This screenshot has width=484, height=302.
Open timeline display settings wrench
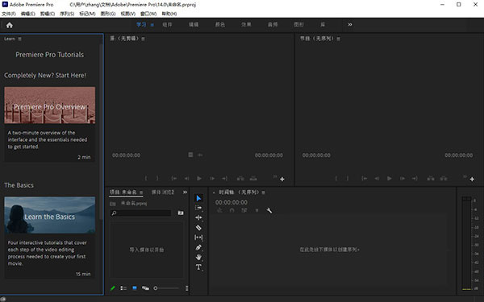(269, 210)
